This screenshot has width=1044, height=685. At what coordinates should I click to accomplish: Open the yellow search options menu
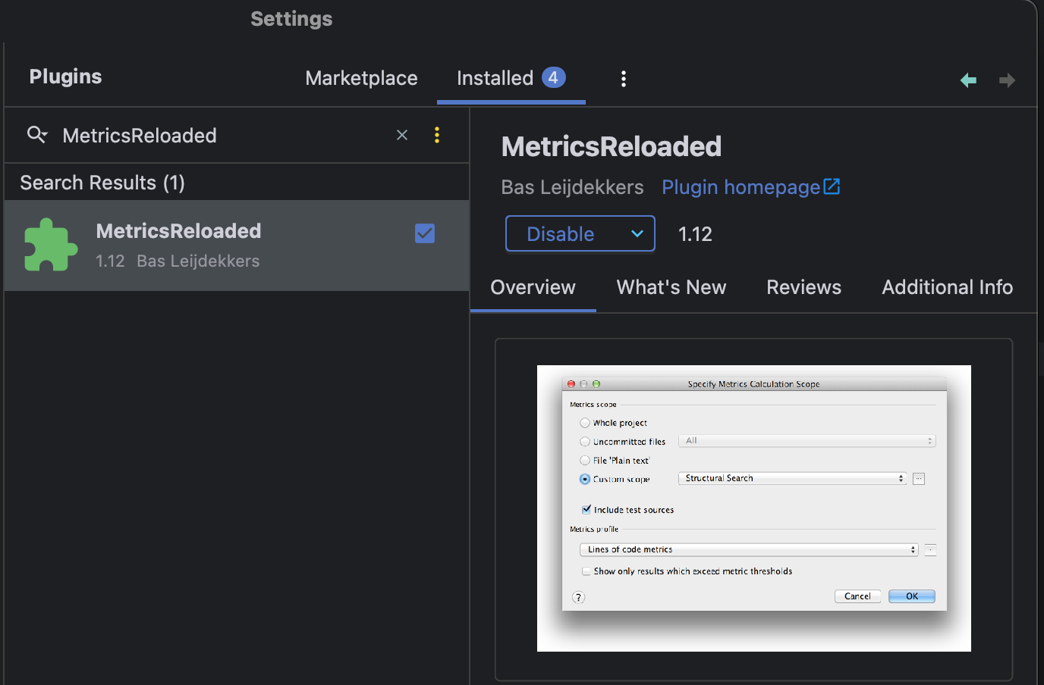coord(437,135)
